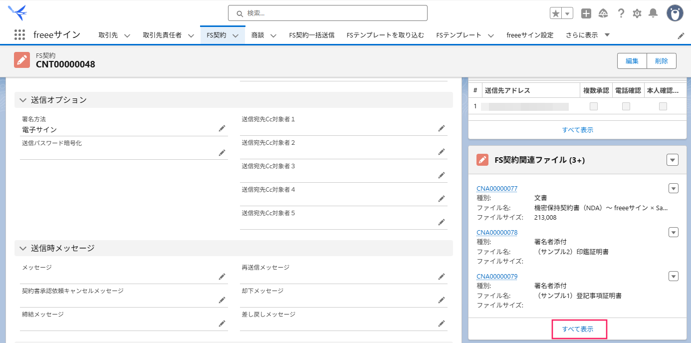Expand the さらに表示 navigation menu
This screenshot has height=343, width=691.
pyautogui.click(x=588, y=35)
